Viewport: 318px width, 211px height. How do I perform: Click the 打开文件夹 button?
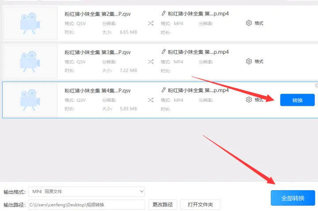(200, 204)
